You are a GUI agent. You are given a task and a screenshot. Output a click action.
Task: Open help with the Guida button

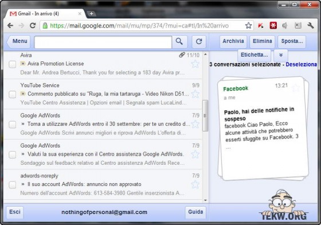[x=195, y=212]
